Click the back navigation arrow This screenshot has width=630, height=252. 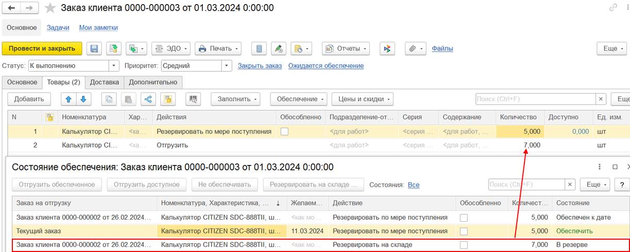coord(11,8)
